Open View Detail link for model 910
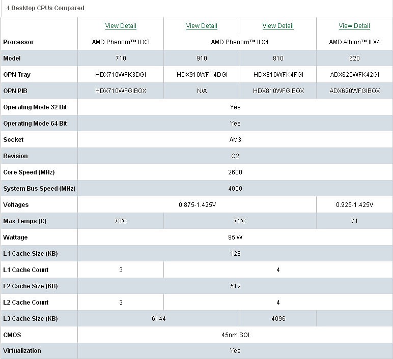This screenshot has width=393, height=359. click(x=202, y=26)
